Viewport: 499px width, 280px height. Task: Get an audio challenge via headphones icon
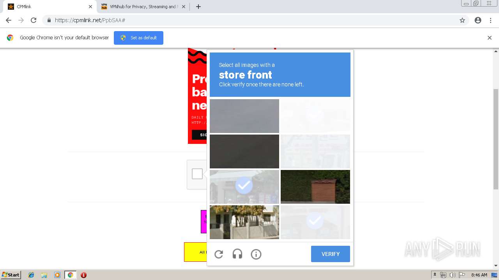[x=237, y=254]
